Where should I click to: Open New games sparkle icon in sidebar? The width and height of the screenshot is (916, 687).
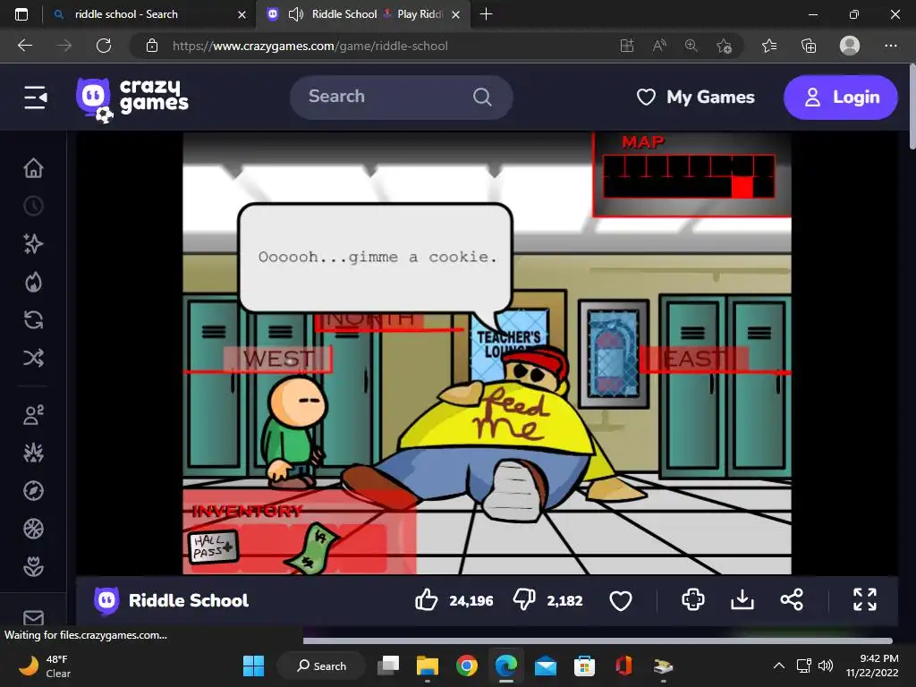pyautogui.click(x=33, y=243)
